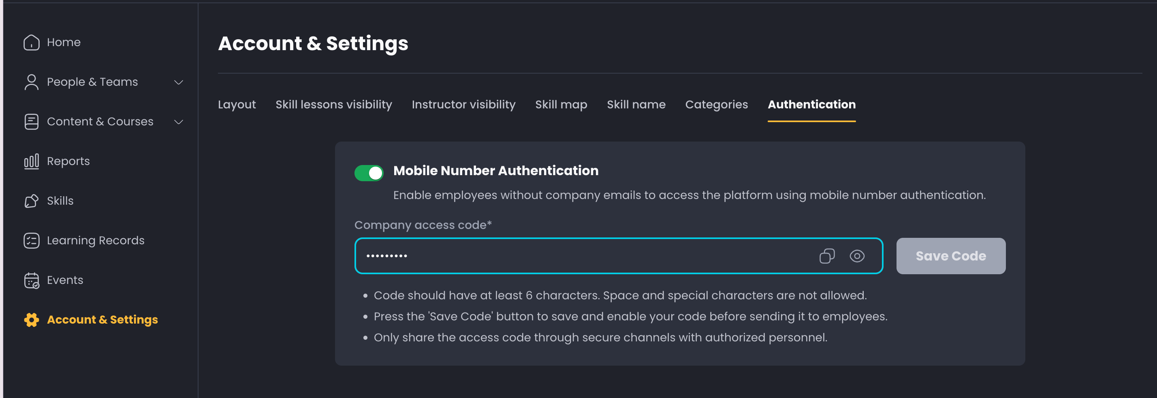This screenshot has width=1157, height=398.
Task: Click the People & Teams person icon
Action: (x=32, y=82)
